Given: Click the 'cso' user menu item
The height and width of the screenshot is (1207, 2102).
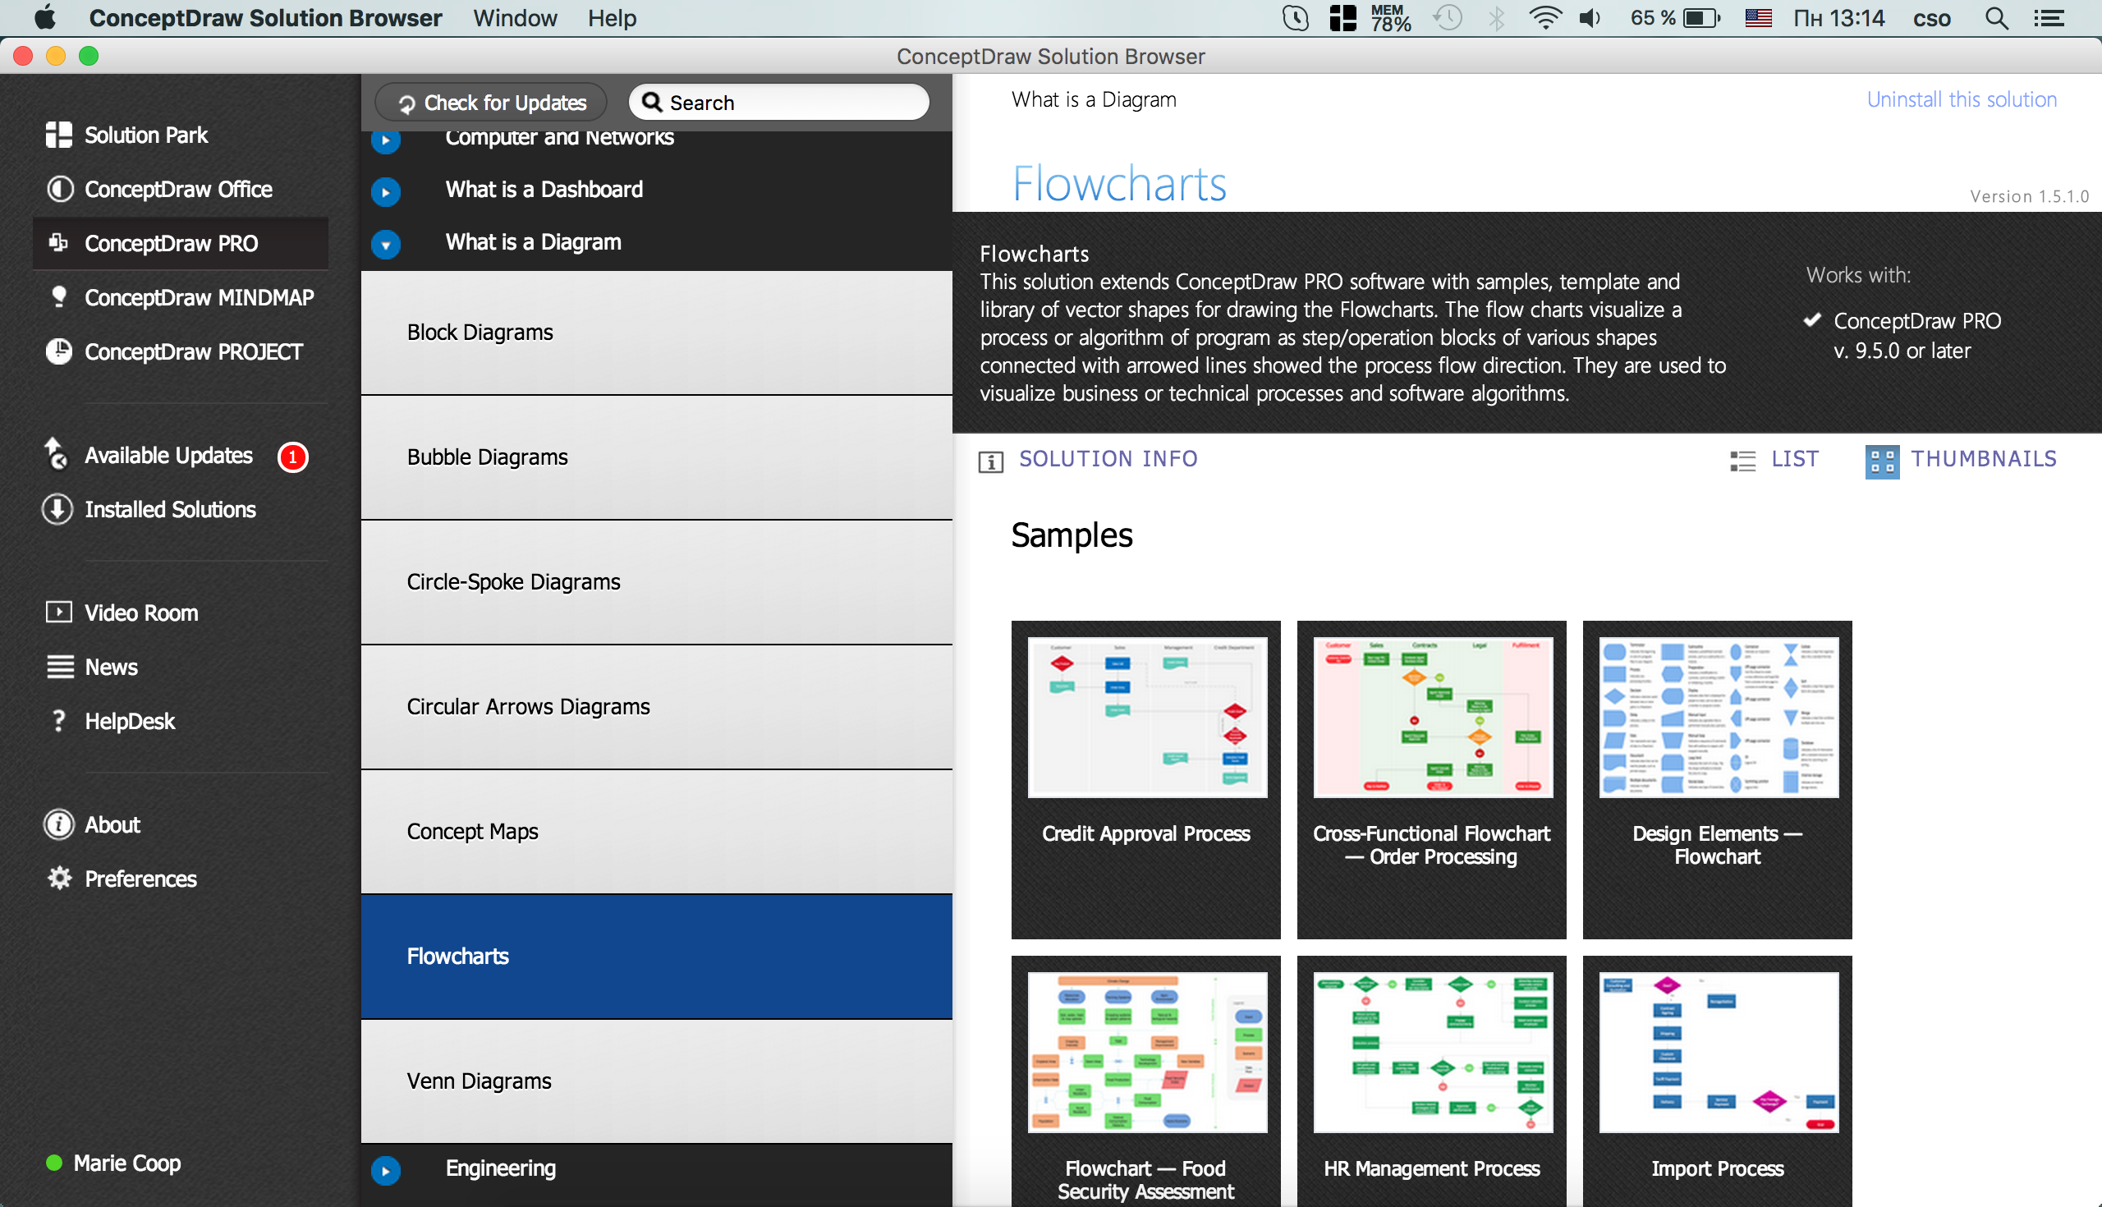Looking at the screenshot, I should click(1931, 18).
